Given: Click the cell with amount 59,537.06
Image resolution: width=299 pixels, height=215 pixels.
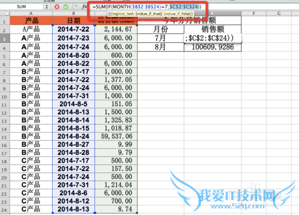Looking at the screenshot, I should [116, 137].
